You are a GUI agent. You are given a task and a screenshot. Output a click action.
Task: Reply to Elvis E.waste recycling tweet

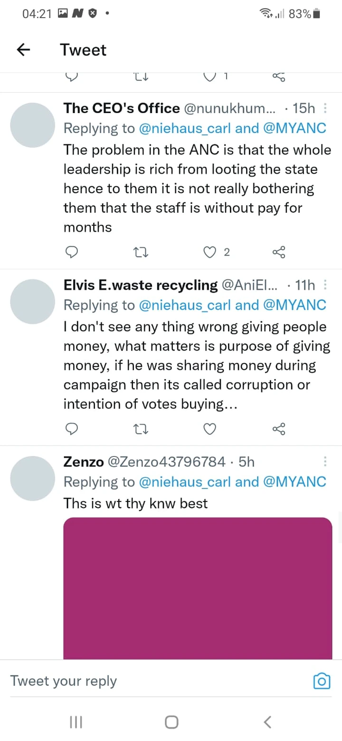pos(71,429)
